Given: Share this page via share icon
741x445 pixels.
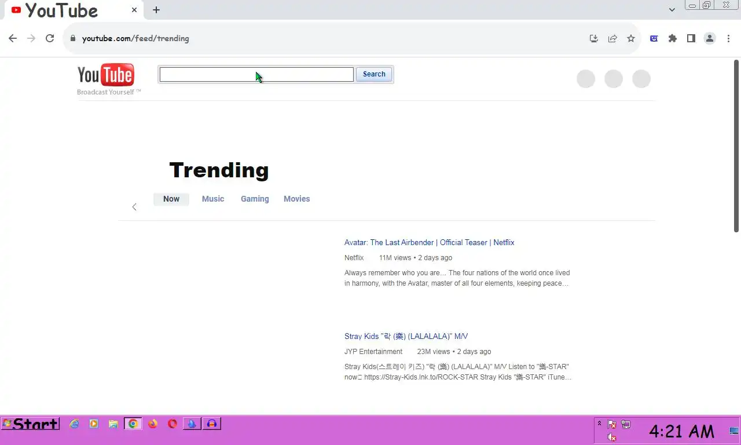Looking at the screenshot, I should 612,38.
